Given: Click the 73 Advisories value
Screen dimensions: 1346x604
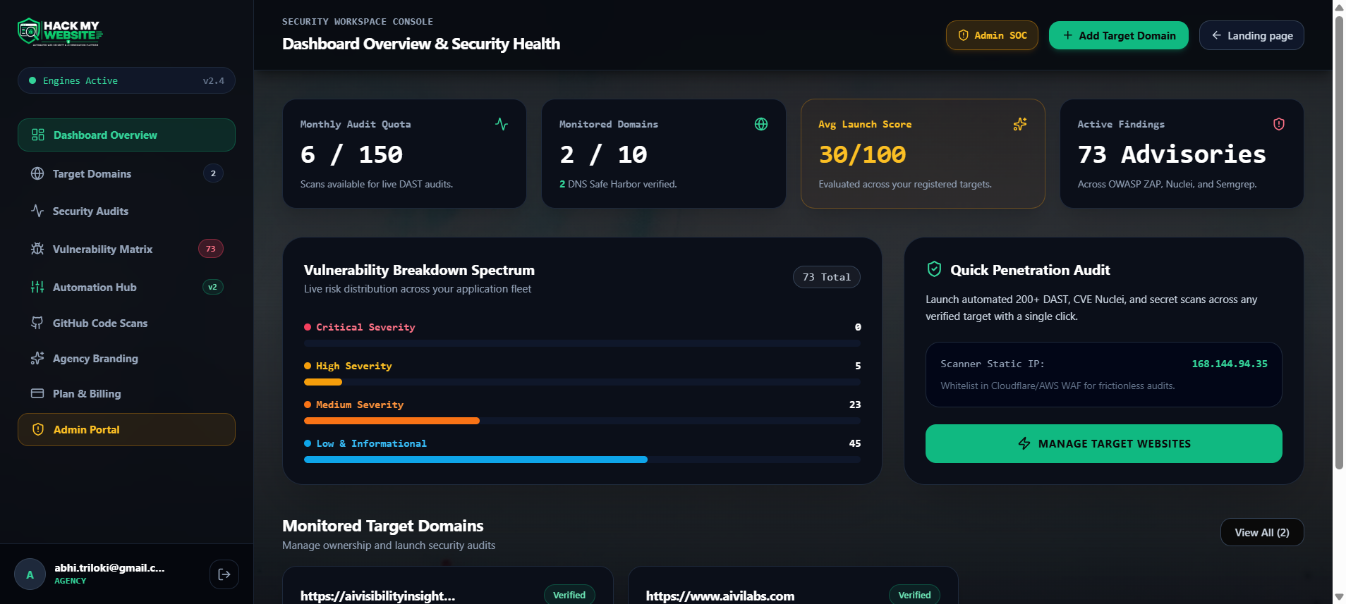Looking at the screenshot, I should coord(1172,154).
